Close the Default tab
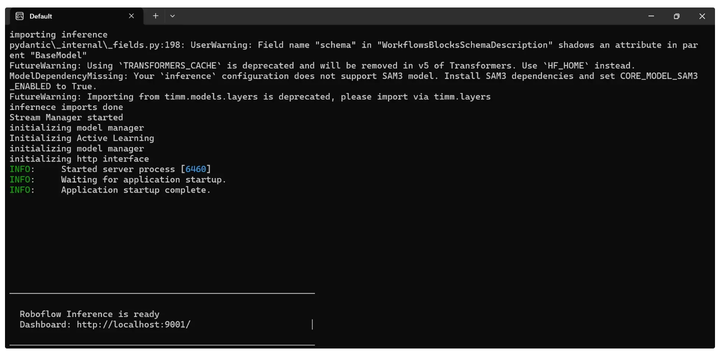 click(x=131, y=16)
